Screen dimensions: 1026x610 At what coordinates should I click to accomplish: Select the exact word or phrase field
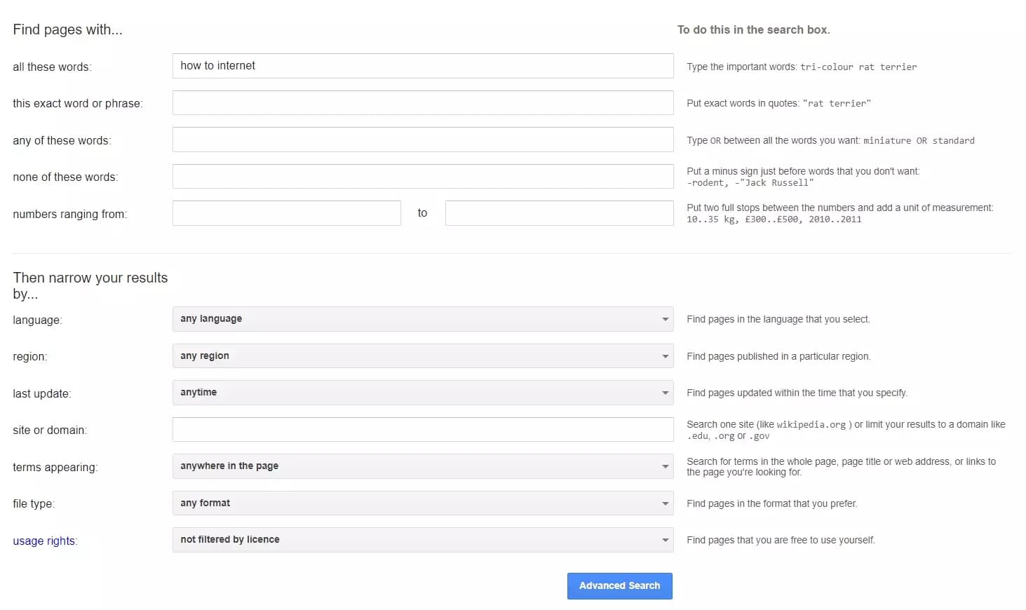click(422, 102)
